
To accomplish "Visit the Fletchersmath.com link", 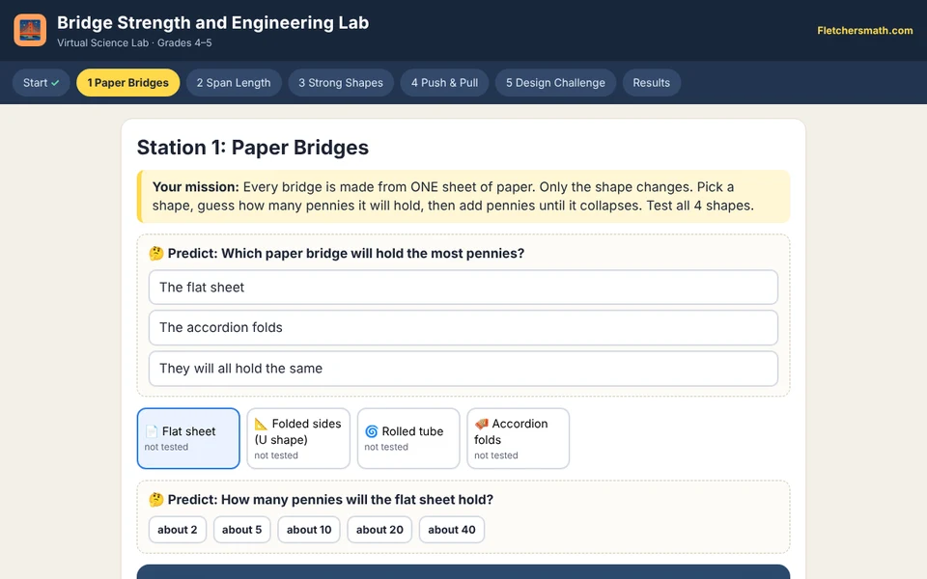I will click(865, 31).
